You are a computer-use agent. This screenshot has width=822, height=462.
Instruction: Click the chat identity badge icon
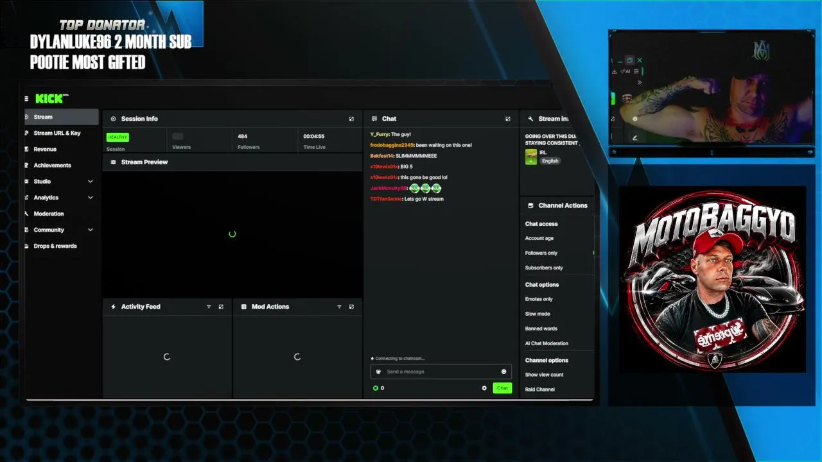pyautogui.click(x=378, y=372)
